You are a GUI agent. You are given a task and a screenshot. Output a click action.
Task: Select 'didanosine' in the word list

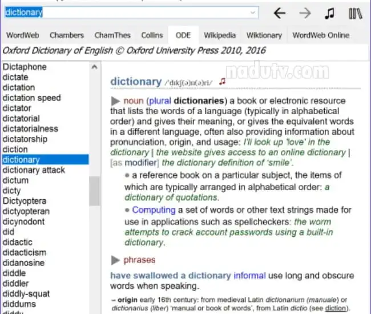(x=23, y=263)
